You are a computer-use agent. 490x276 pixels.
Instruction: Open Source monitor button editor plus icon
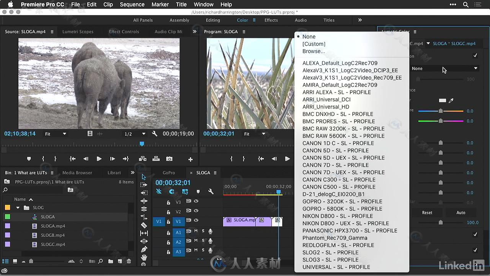tap(190, 159)
